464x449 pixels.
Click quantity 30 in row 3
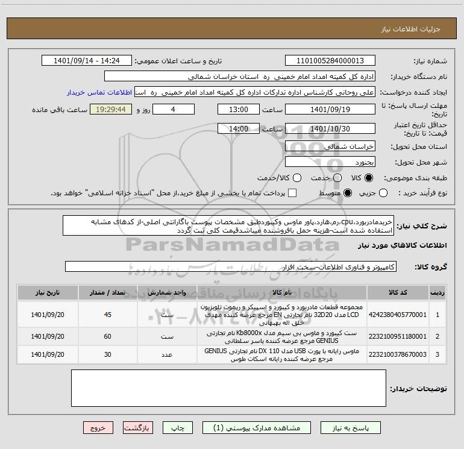coord(108,354)
